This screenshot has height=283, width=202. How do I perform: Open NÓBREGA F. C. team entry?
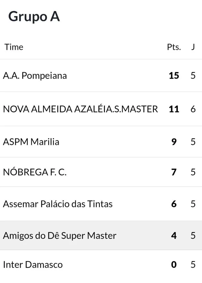pyautogui.click(x=35, y=172)
